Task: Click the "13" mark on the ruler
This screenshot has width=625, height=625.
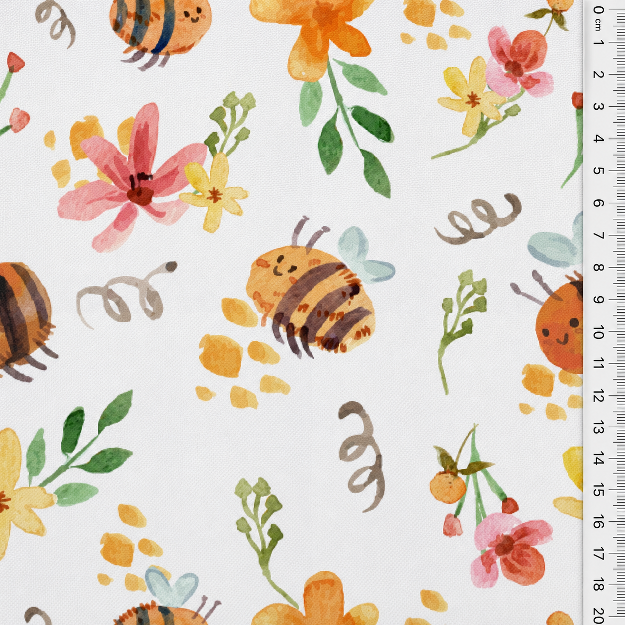Action: pos(598,428)
